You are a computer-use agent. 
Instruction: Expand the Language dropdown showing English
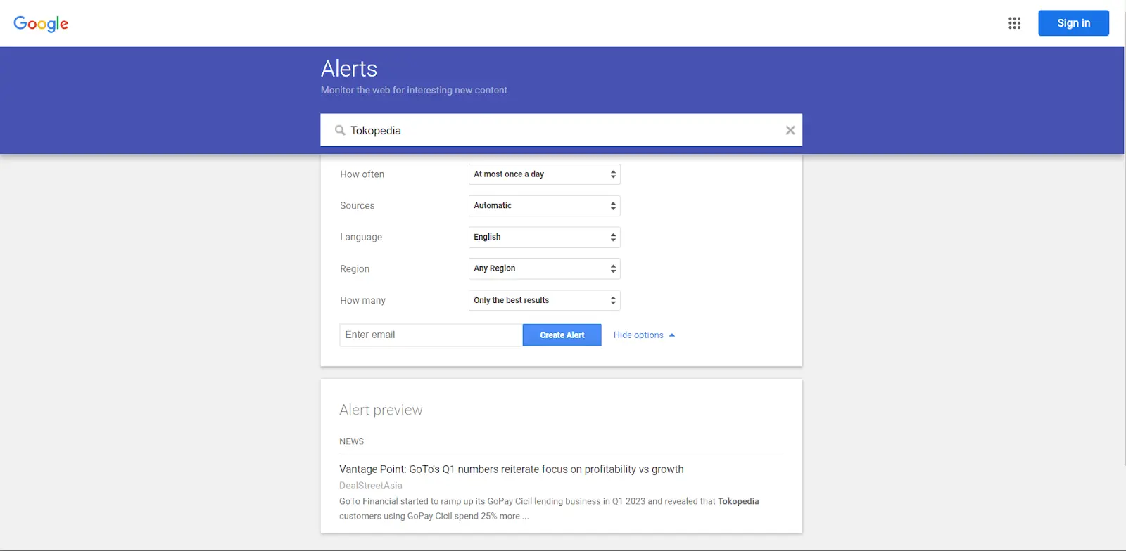(544, 238)
